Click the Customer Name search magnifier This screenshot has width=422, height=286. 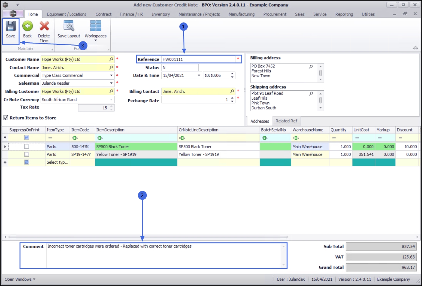tap(111, 59)
